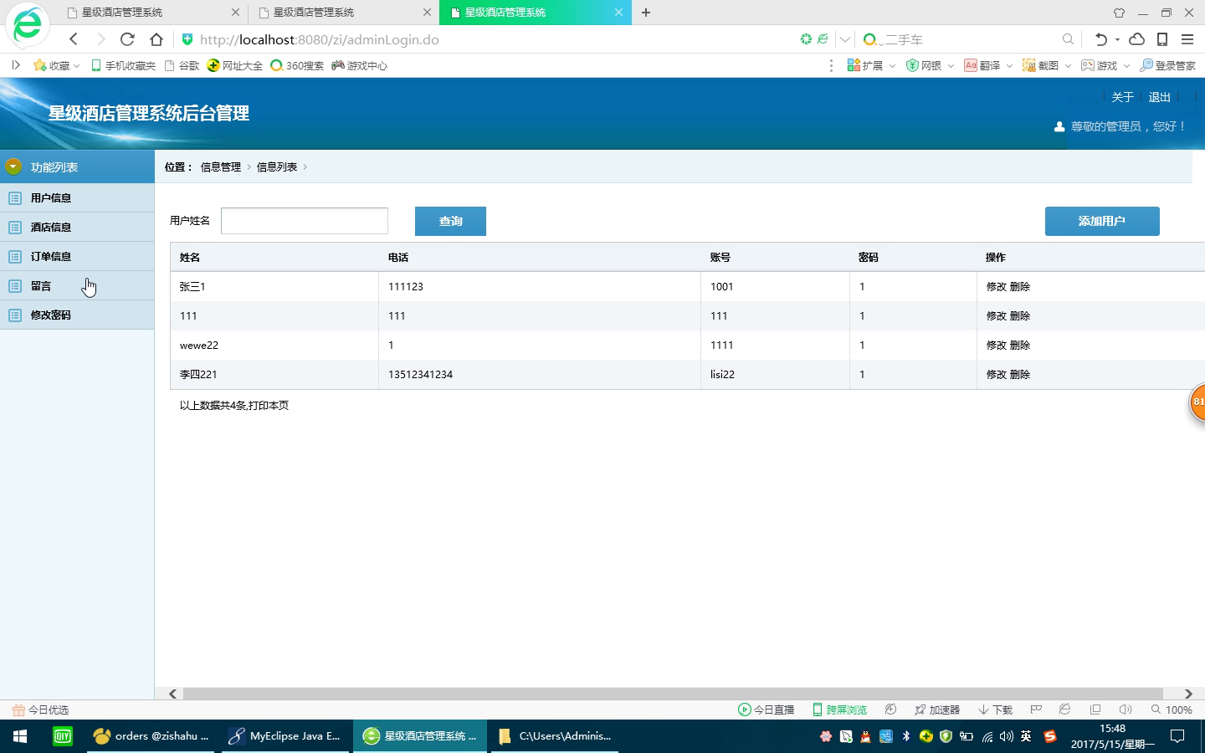Open a new tab with plus icon

(x=646, y=13)
